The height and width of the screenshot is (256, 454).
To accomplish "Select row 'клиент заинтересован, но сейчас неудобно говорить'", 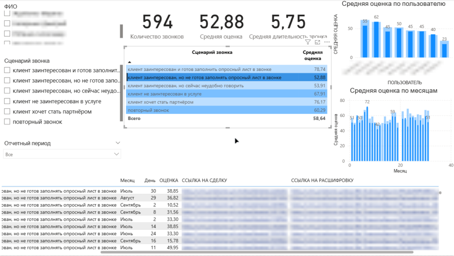I will (x=227, y=85).
